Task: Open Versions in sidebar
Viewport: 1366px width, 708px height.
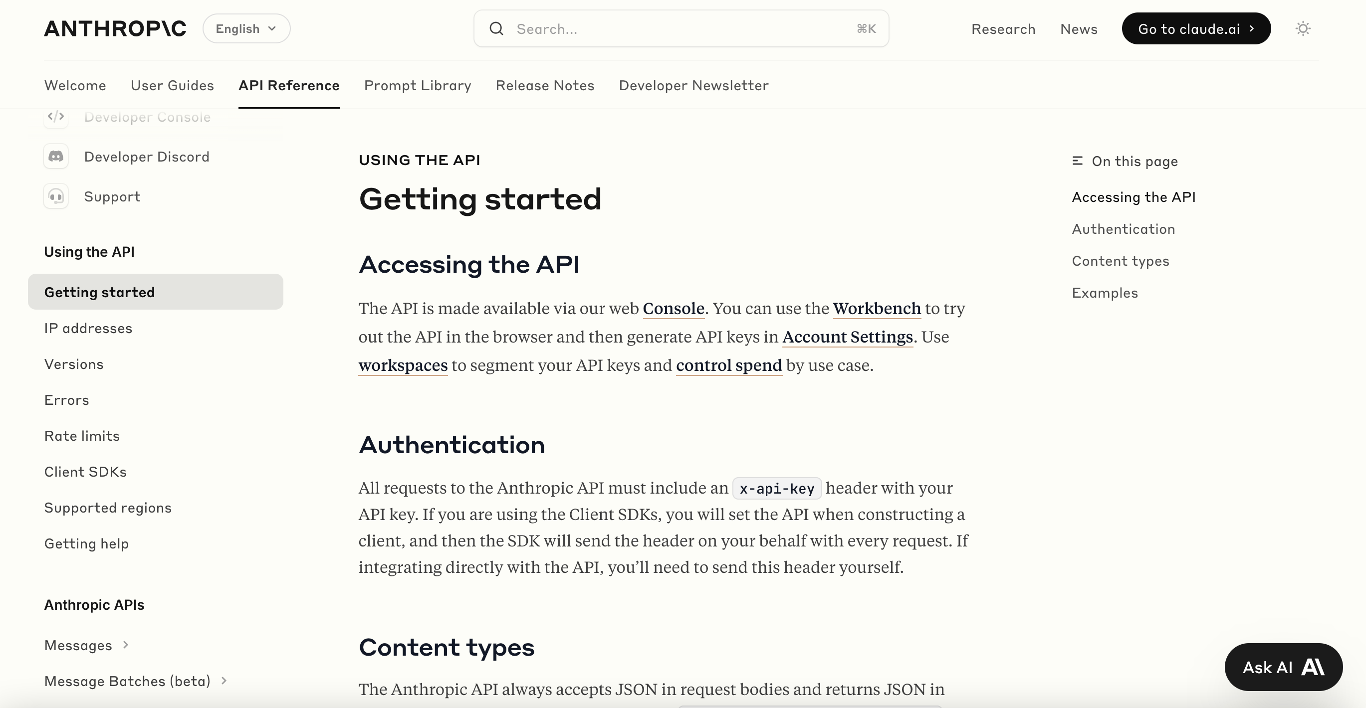Action: [74, 364]
